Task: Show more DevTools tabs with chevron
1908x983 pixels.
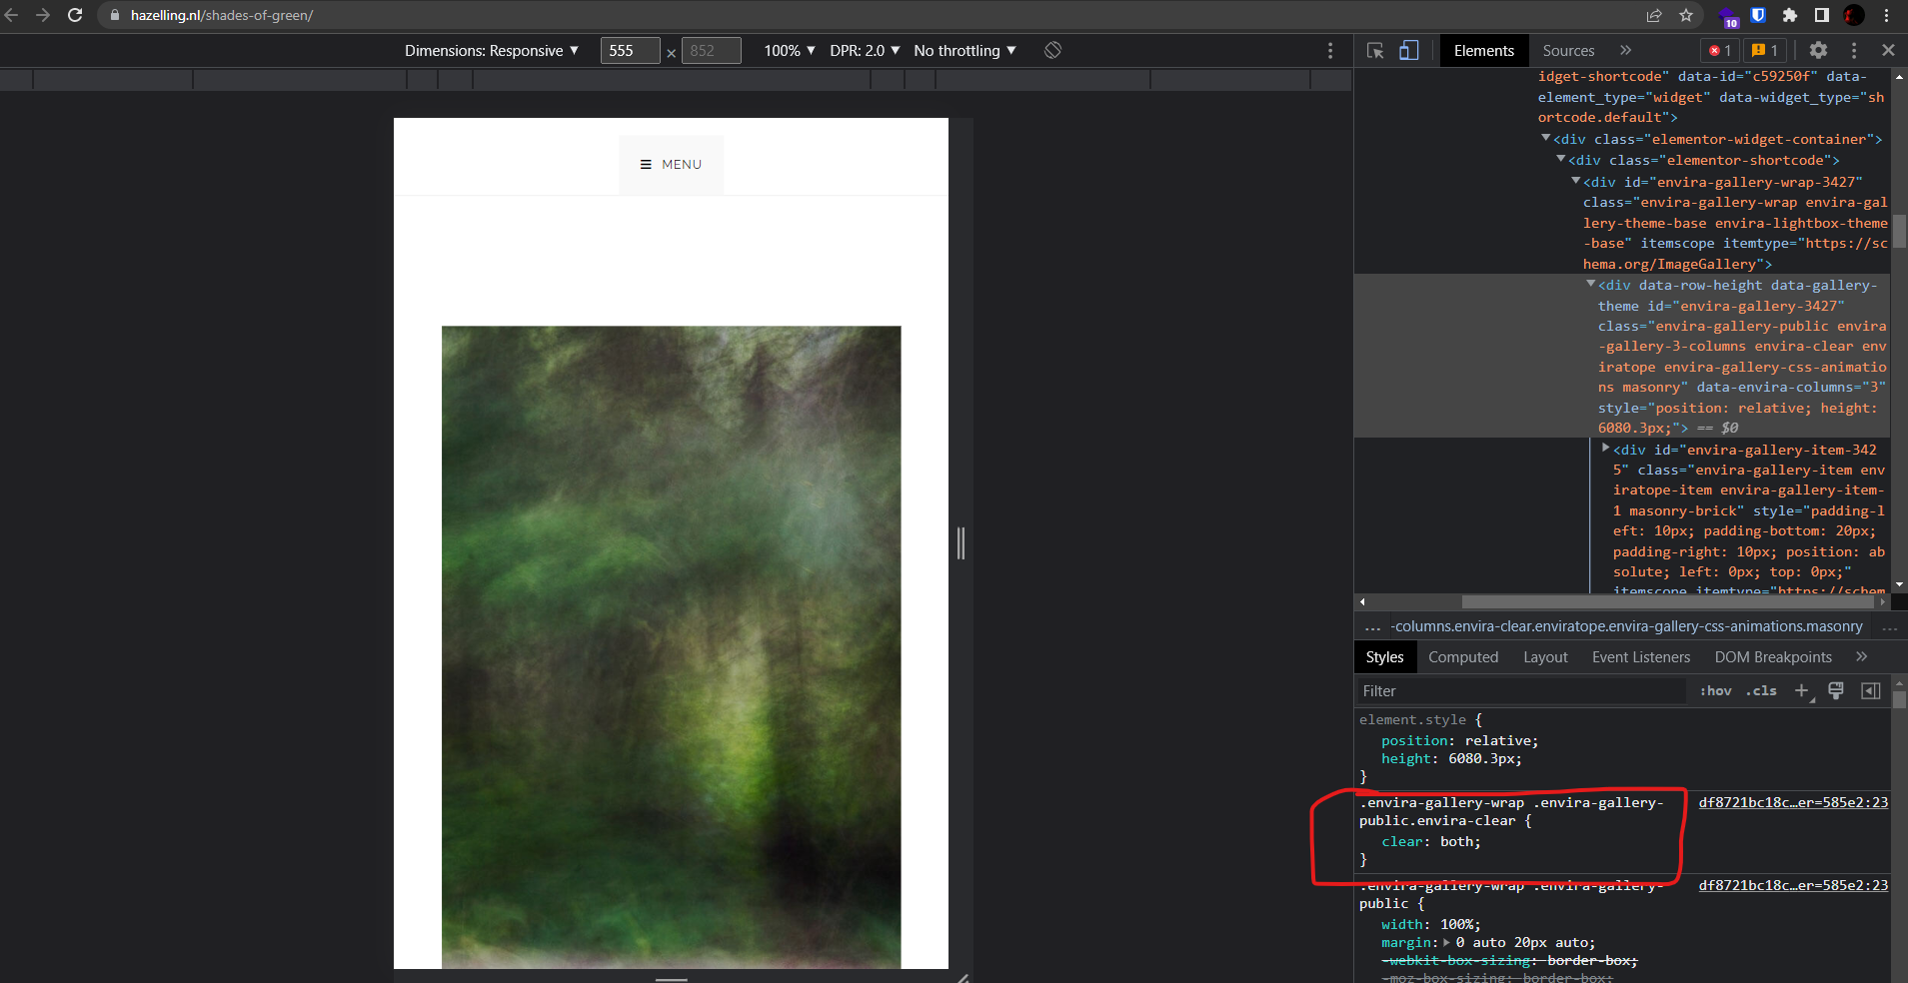Action: [x=1625, y=50]
